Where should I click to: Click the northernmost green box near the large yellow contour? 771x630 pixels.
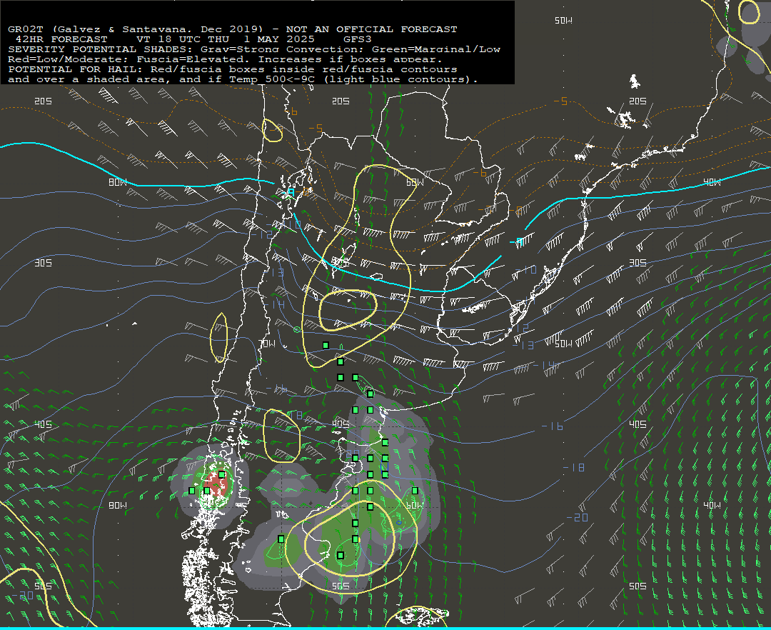coord(326,346)
